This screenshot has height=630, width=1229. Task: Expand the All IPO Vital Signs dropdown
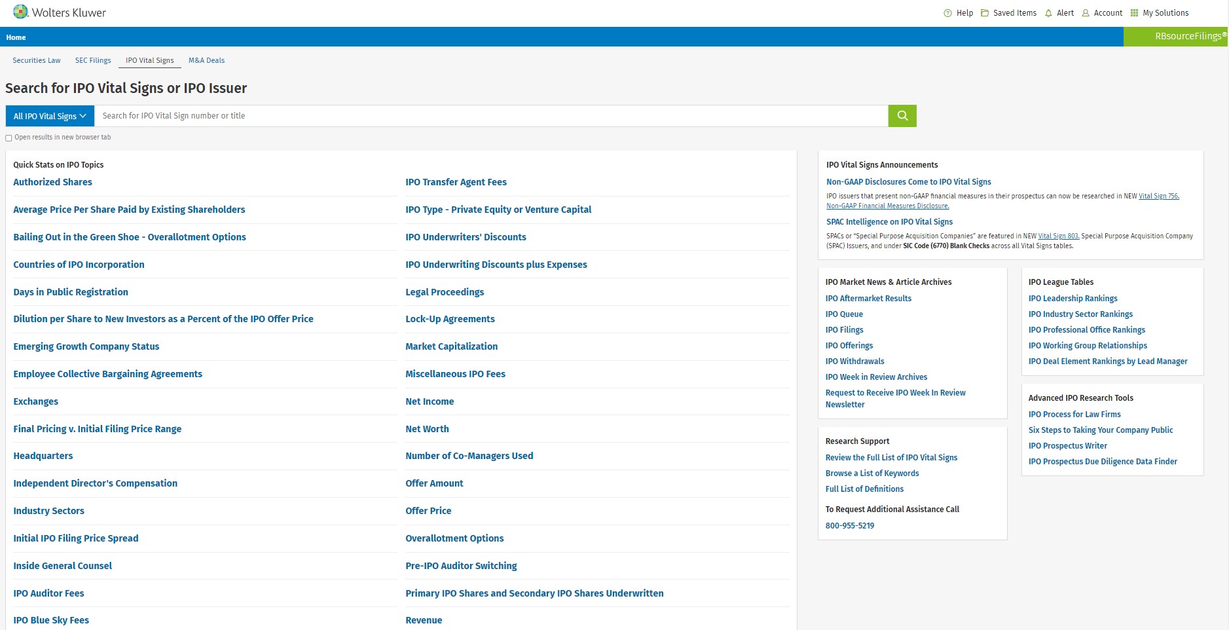tap(50, 116)
